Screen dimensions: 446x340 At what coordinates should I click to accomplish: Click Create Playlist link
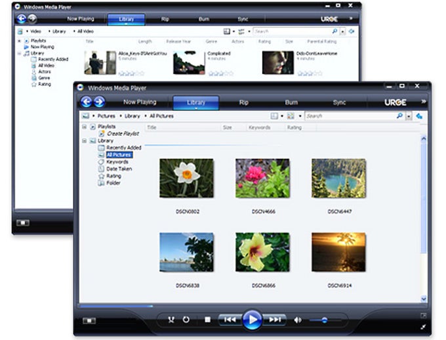click(123, 133)
